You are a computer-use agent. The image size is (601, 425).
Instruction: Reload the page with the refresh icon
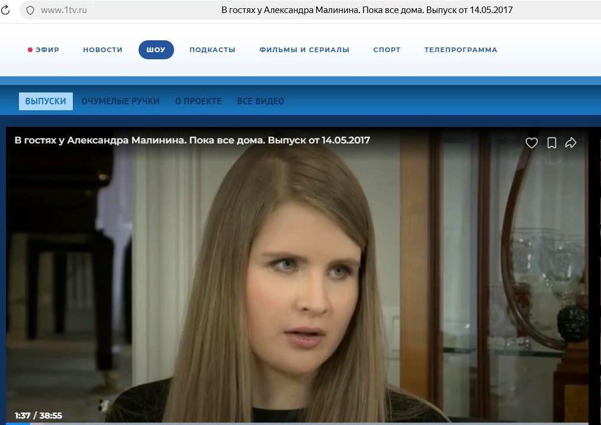5,10
